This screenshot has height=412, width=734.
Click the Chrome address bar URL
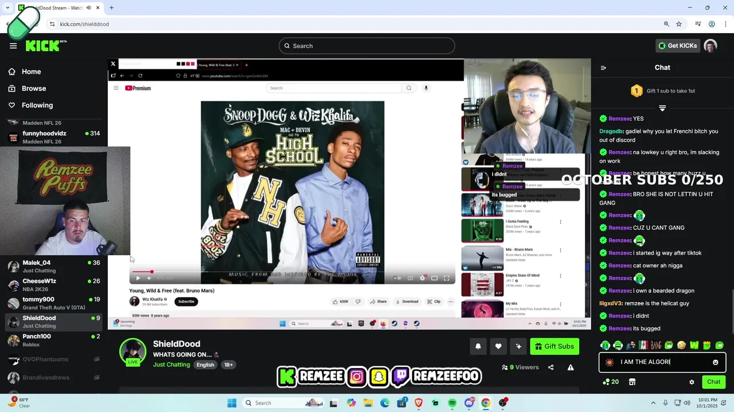(x=84, y=24)
